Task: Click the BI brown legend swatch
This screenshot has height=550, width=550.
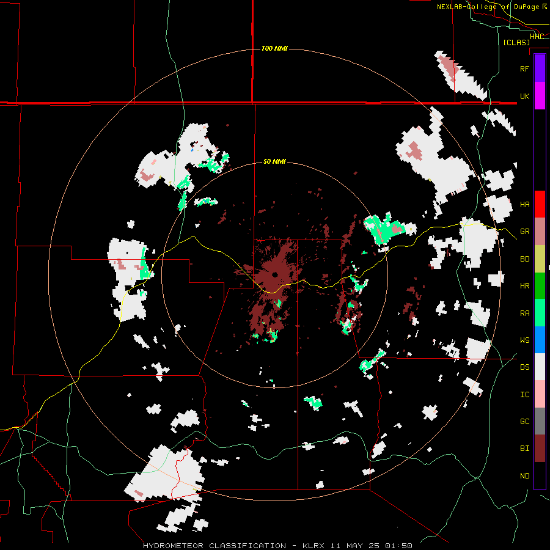Action: click(x=540, y=449)
